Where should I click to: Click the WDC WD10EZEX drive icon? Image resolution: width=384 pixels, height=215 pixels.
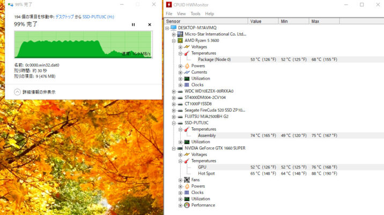click(180, 91)
